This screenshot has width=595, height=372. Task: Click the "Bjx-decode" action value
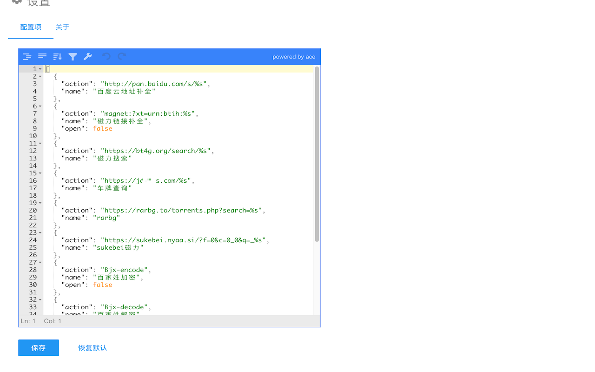point(124,307)
